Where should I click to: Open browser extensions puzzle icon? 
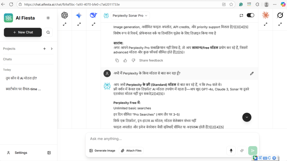(257, 4)
